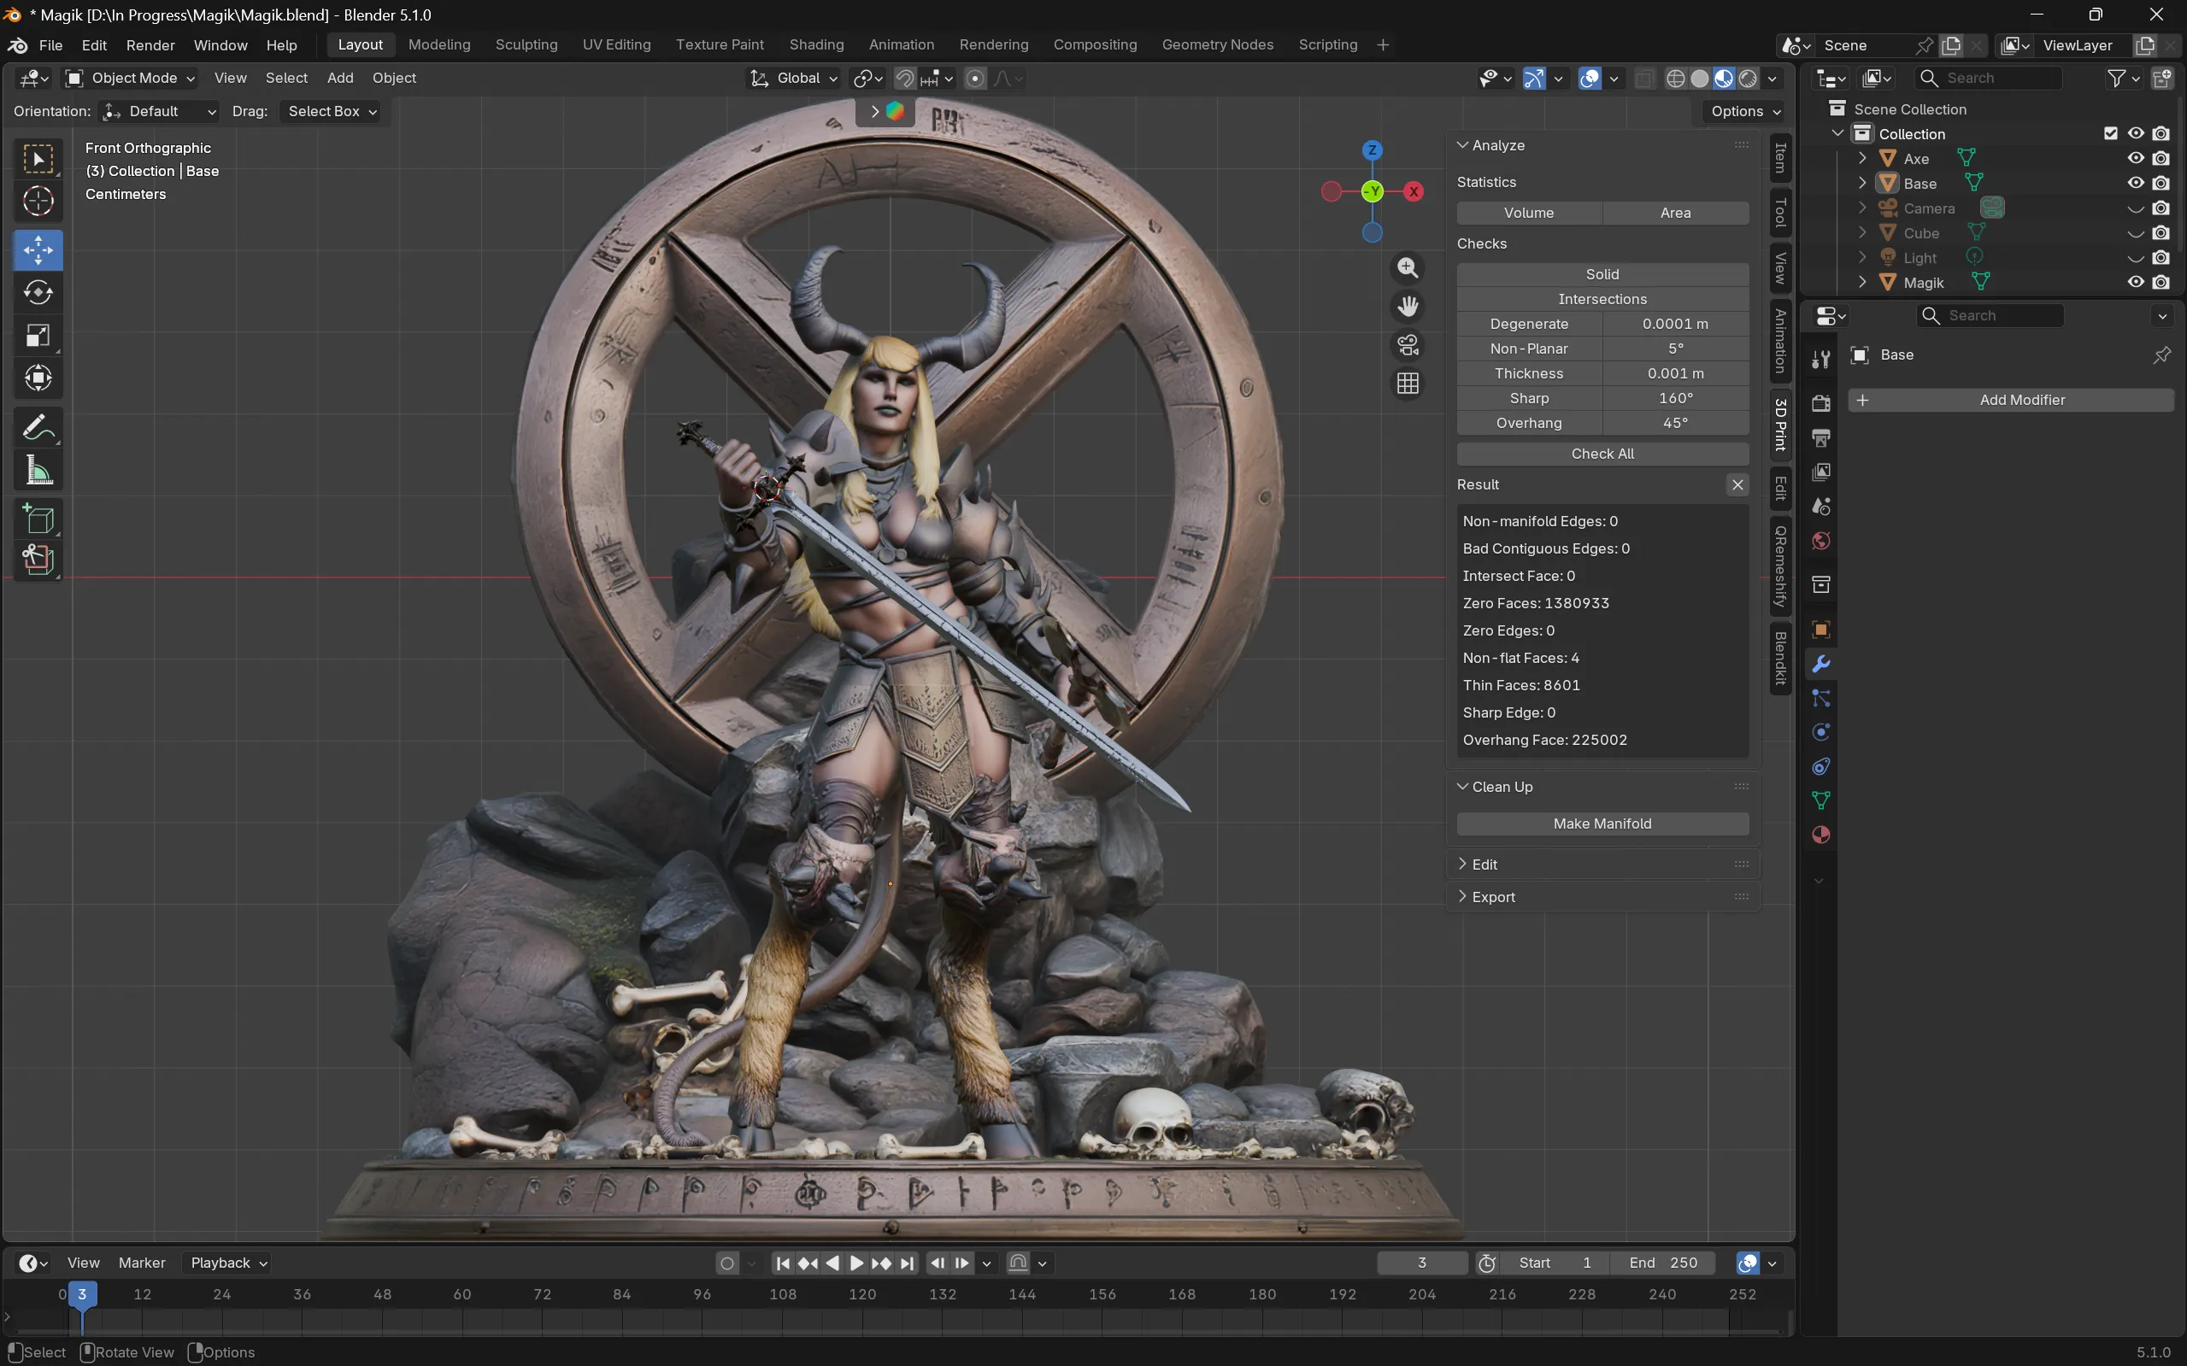This screenshot has height=1366, width=2187.
Task: Switch orthographic/perspective grid icon
Action: pyautogui.click(x=1407, y=384)
